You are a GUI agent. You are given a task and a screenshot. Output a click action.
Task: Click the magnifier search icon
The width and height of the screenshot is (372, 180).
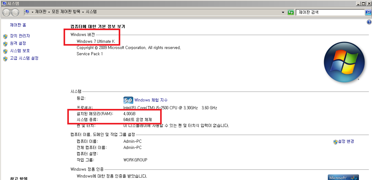(x=368, y=12)
